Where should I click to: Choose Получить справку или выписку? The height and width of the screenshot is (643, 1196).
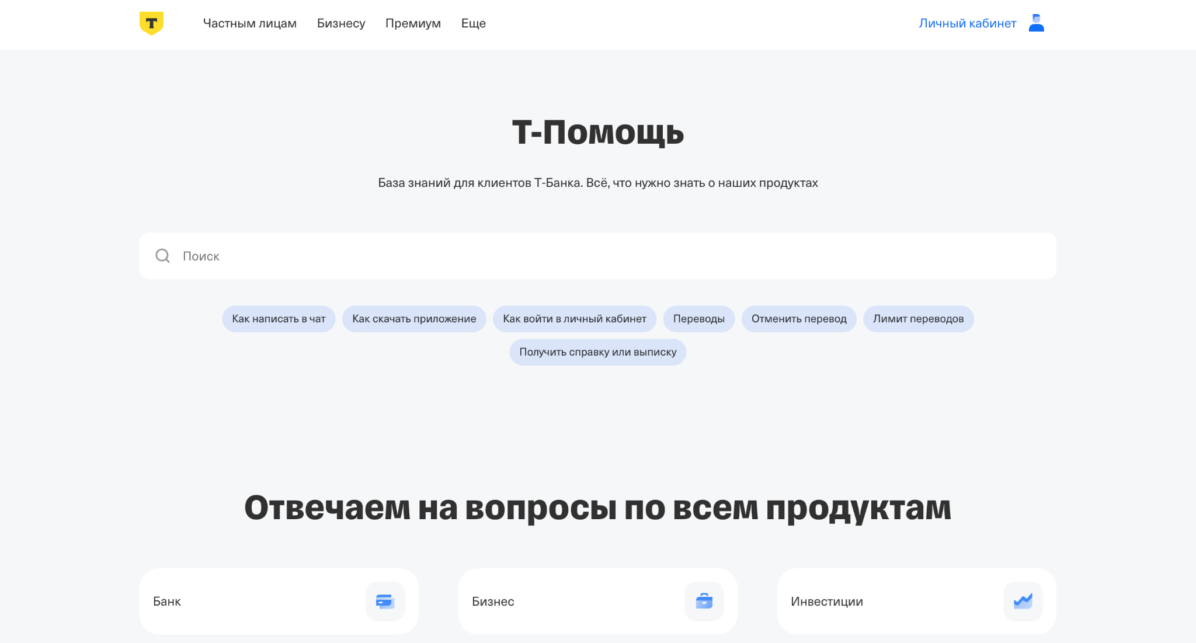tap(597, 352)
